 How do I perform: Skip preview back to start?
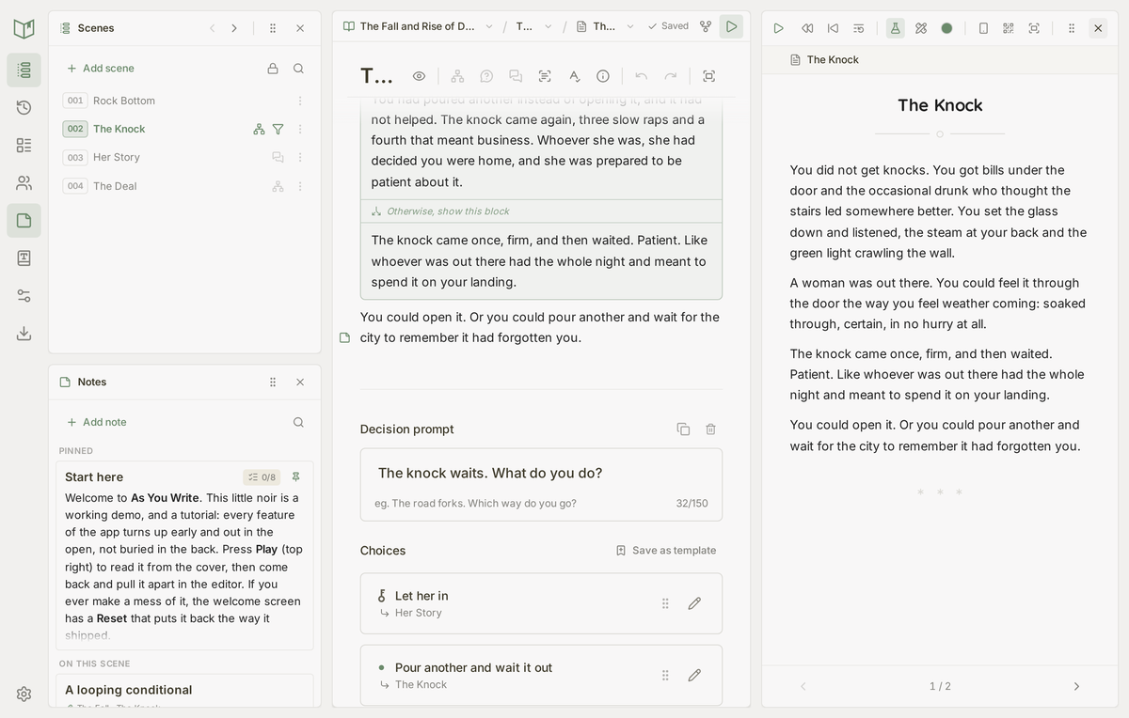pos(833,28)
